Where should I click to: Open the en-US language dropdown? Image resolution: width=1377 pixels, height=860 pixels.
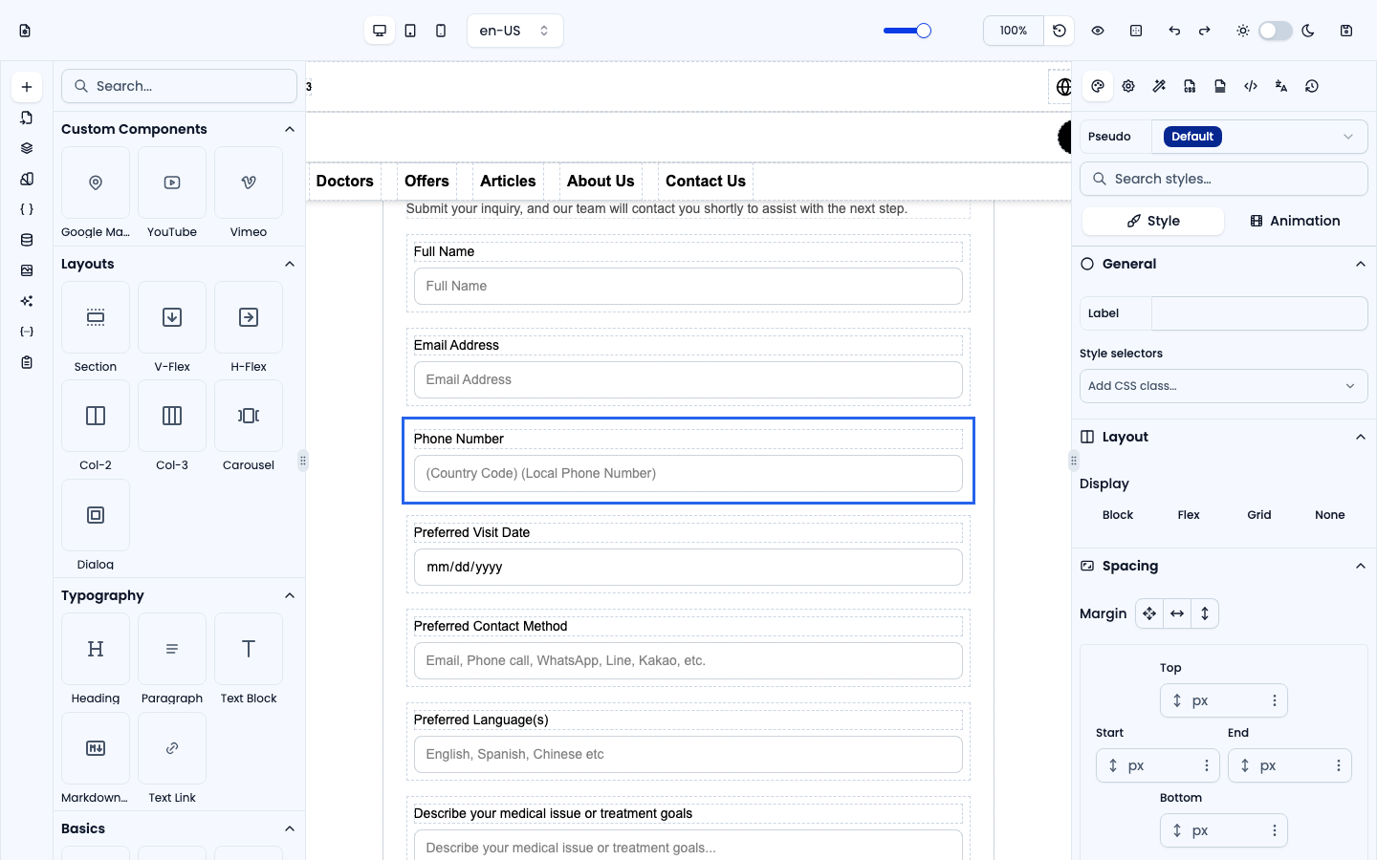coord(515,31)
